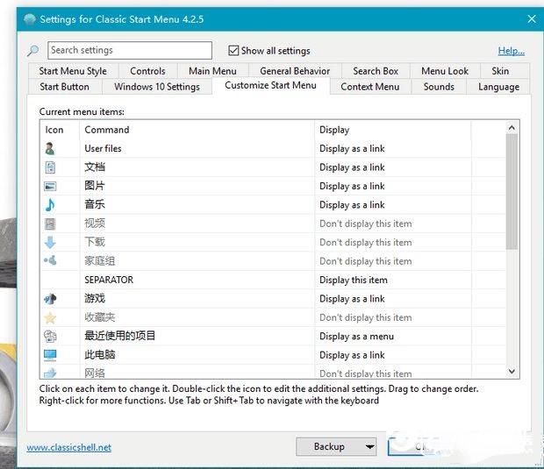Open the Help link
Image resolution: width=544 pixels, height=469 pixels.
pos(511,51)
